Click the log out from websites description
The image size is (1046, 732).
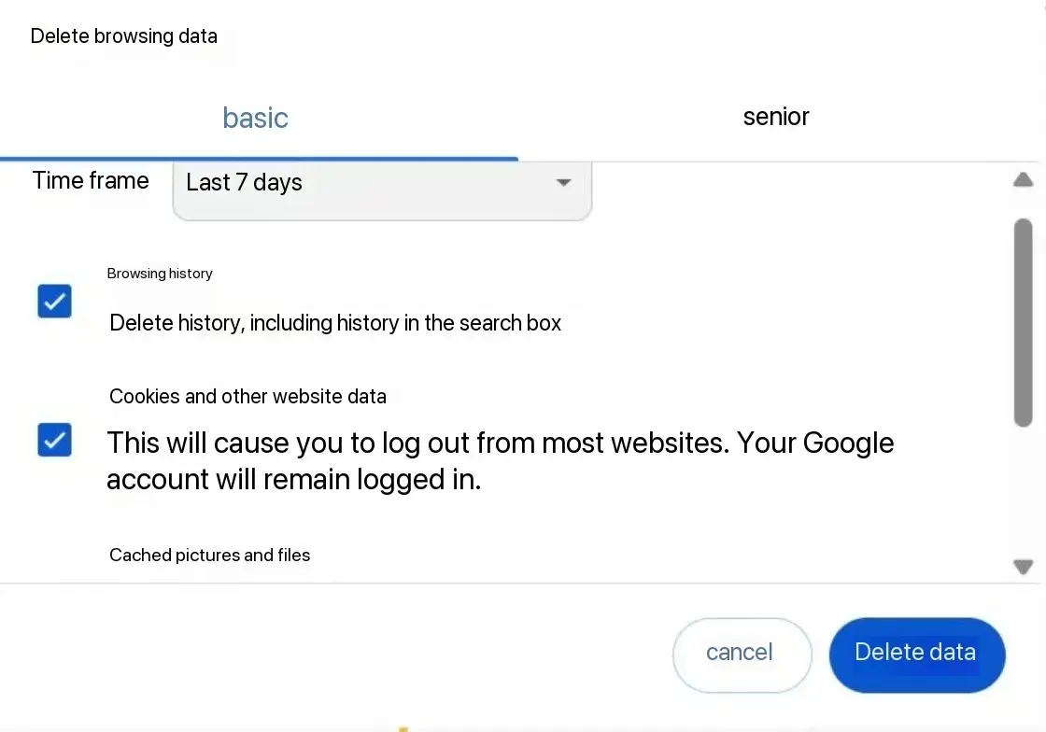coord(501,460)
